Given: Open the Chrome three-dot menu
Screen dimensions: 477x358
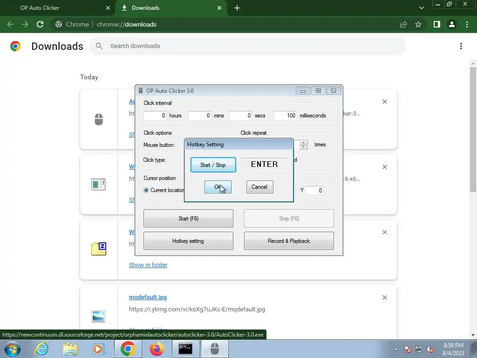Looking at the screenshot, I should point(467,24).
